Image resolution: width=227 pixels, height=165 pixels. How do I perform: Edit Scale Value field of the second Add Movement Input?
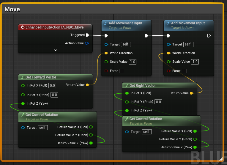coord(195,62)
